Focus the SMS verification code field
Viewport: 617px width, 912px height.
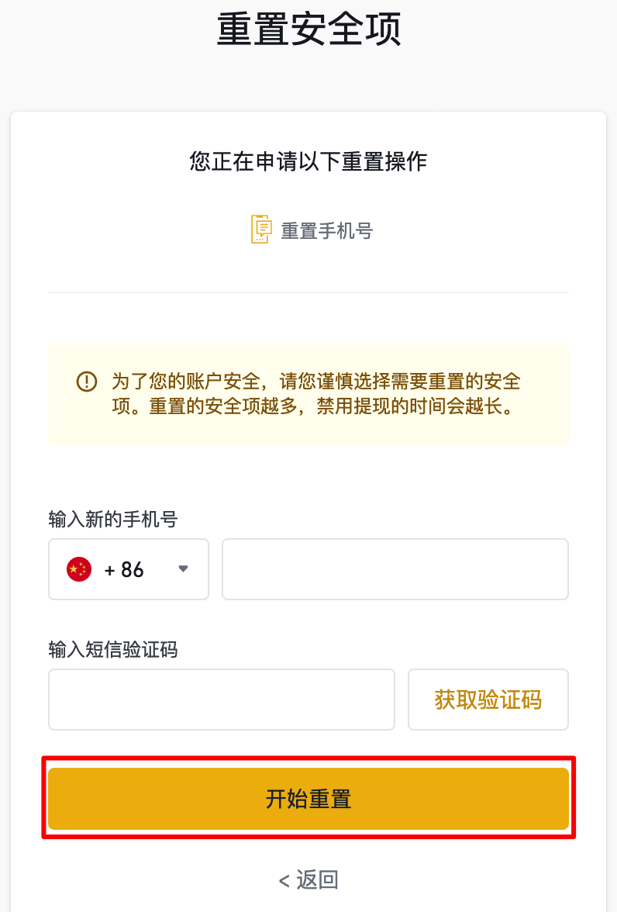[222, 700]
